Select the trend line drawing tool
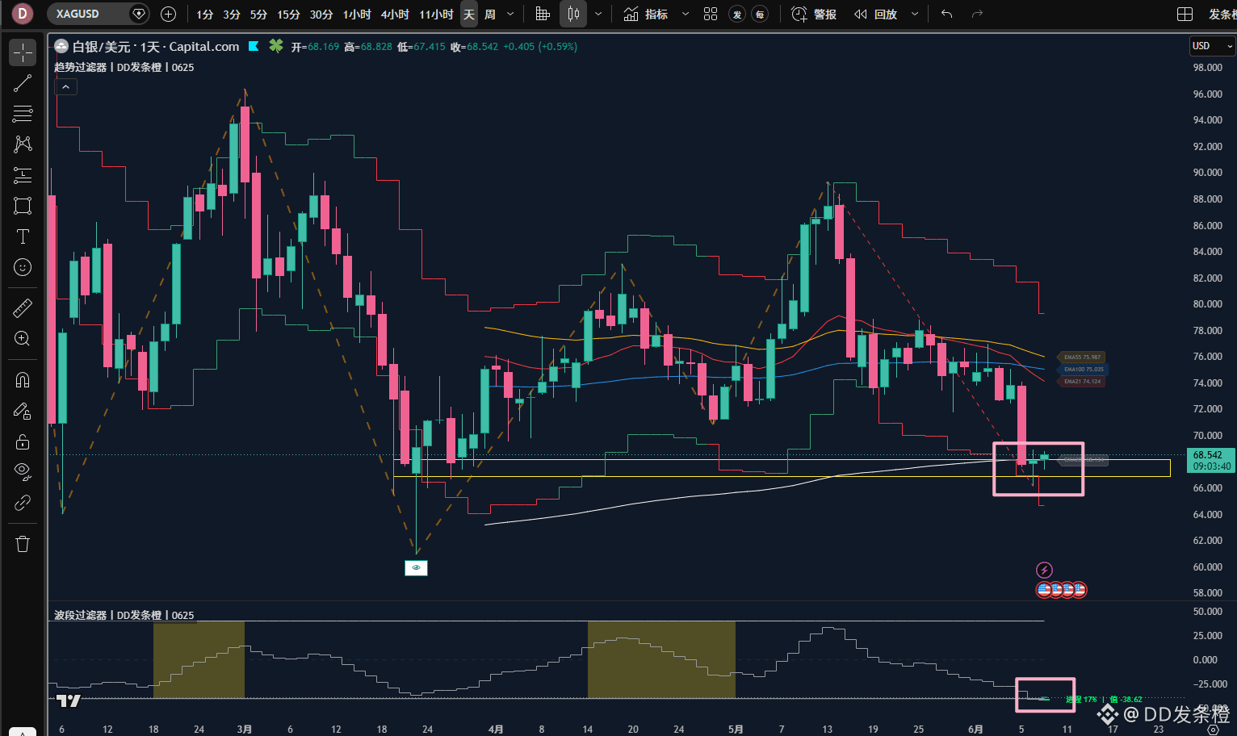The height and width of the screenshot is (736, 1237). 23,83
